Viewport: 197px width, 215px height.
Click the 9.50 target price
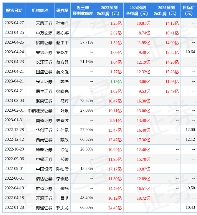coord(191,188)
